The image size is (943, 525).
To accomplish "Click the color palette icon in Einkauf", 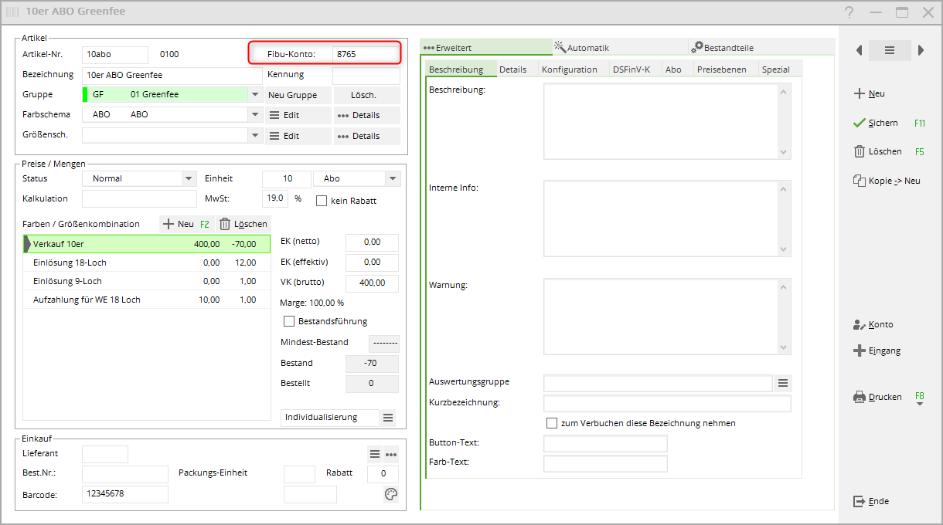I will 391,495.
